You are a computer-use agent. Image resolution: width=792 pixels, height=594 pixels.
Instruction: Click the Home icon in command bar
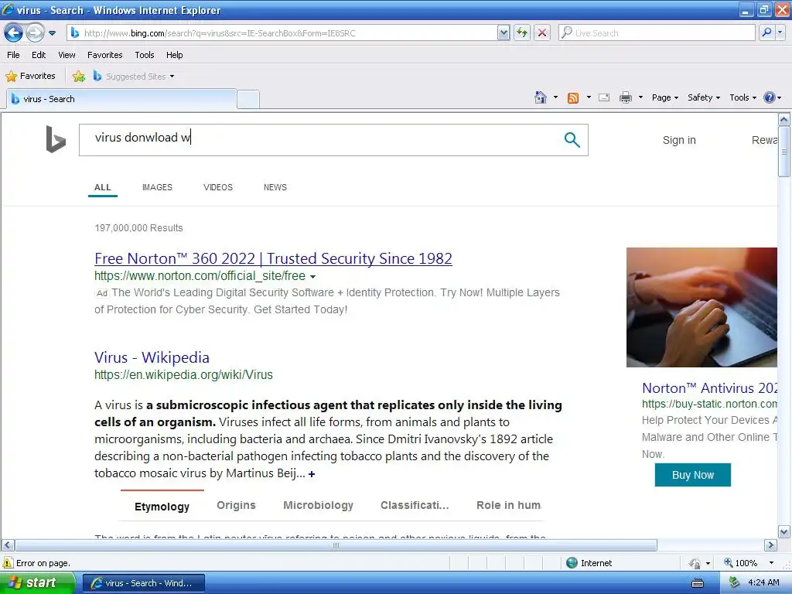[x=541, y=97]
